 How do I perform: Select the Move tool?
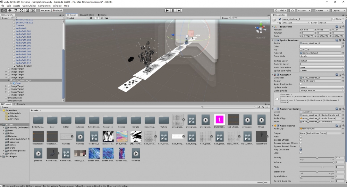point(10,10)
